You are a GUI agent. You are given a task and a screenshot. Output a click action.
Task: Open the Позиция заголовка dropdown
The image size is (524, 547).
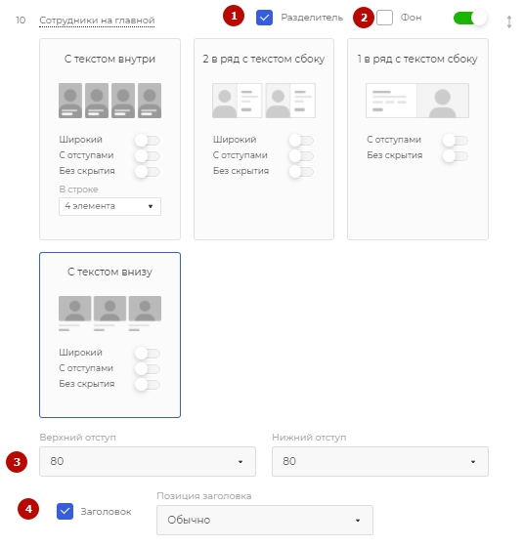265,520
